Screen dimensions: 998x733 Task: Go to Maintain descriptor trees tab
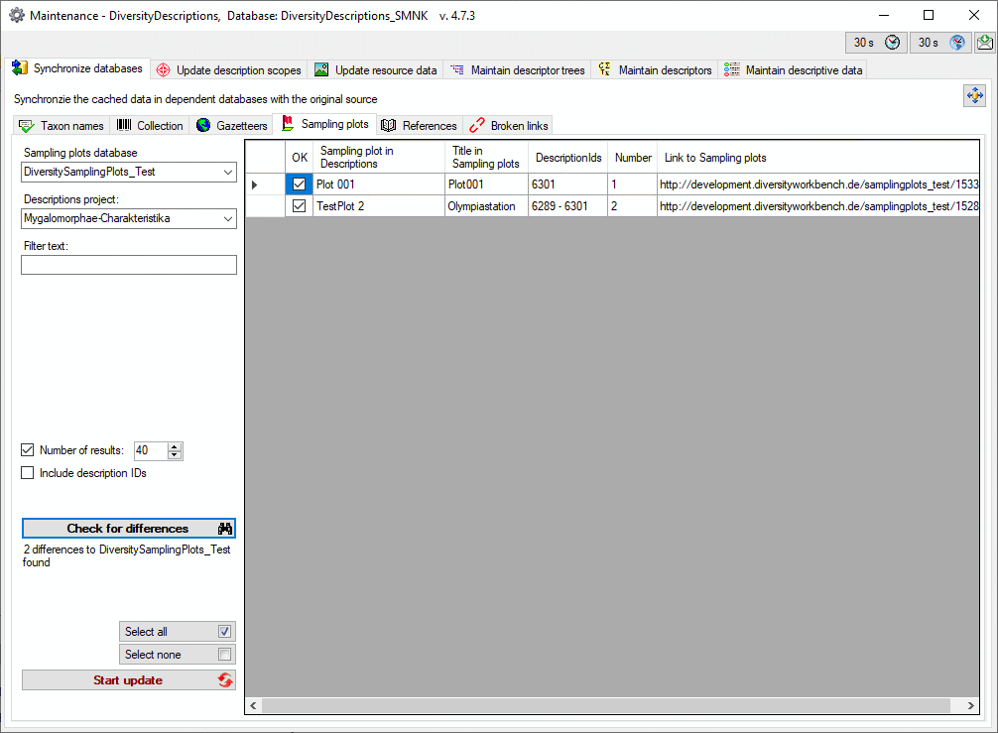(517, 70)
